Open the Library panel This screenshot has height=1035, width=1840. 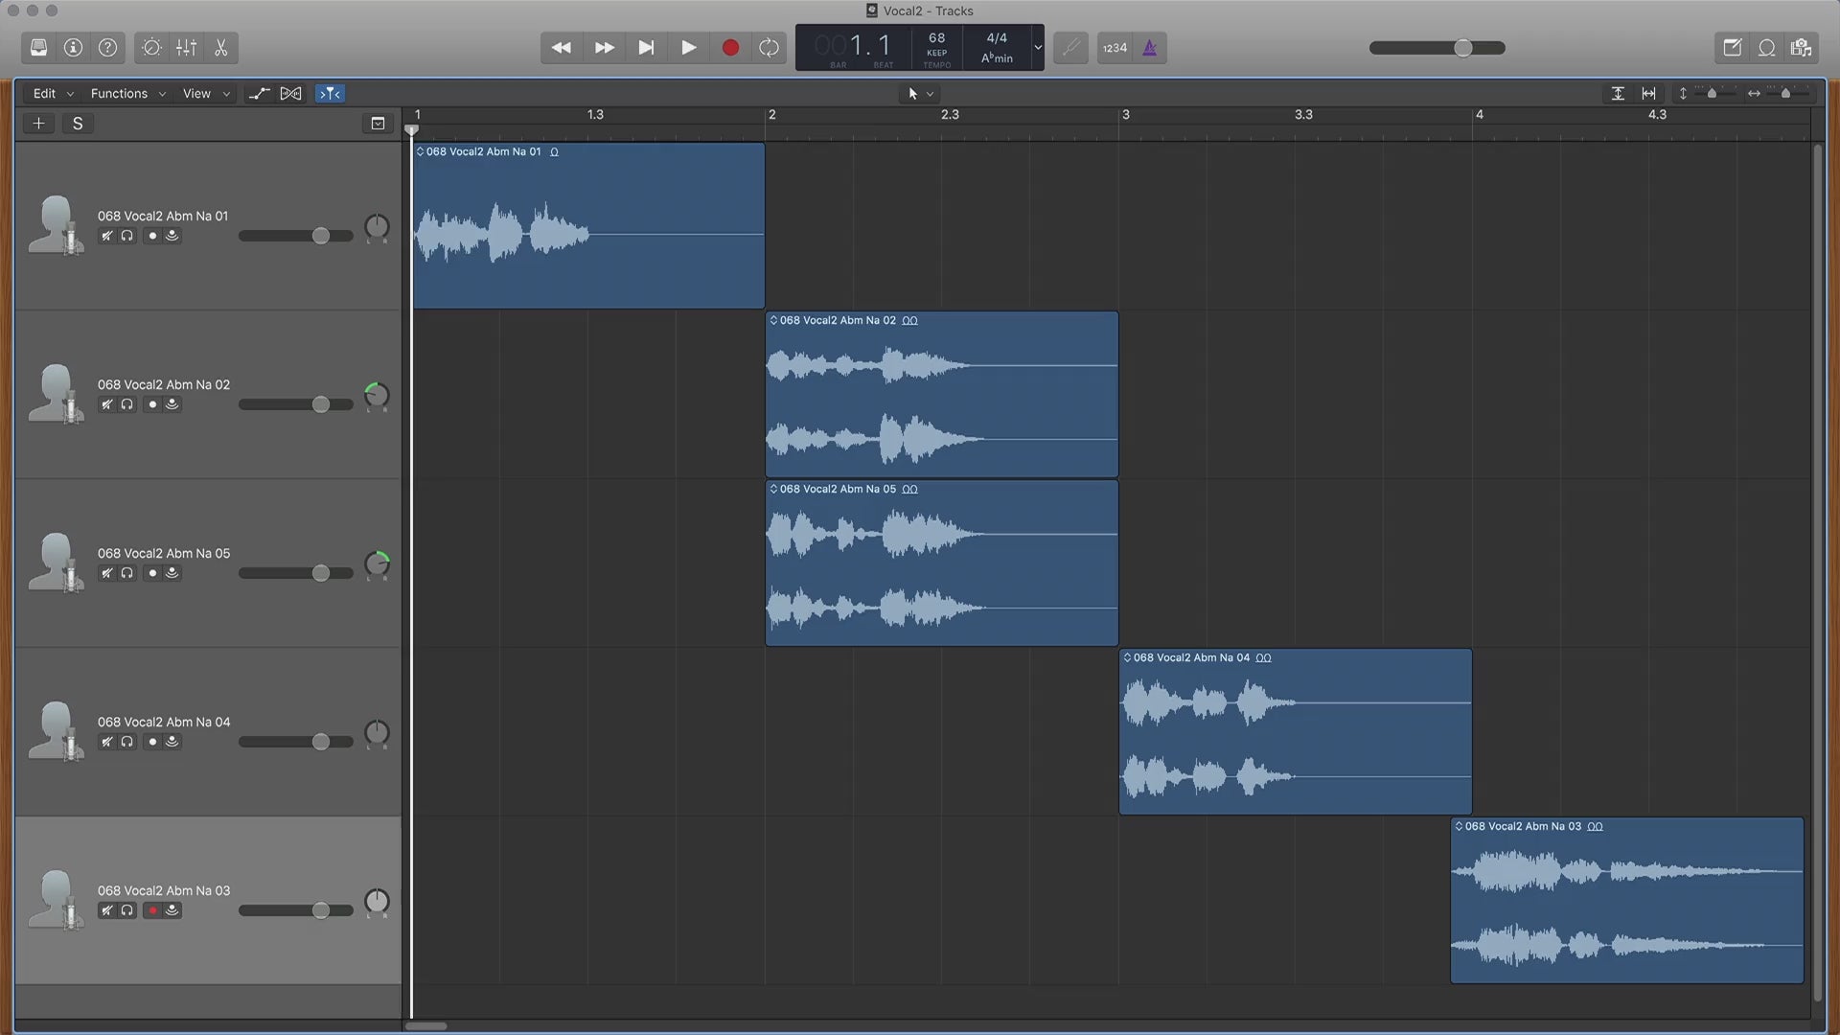point(38,48)
